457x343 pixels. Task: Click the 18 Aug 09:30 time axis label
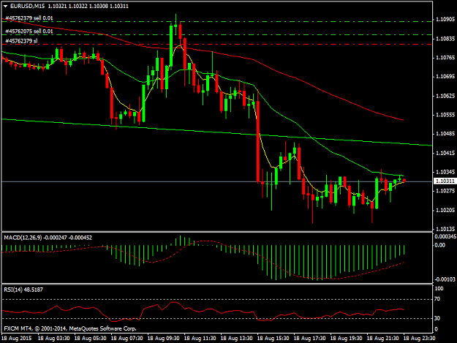click(x=164, y=338)
